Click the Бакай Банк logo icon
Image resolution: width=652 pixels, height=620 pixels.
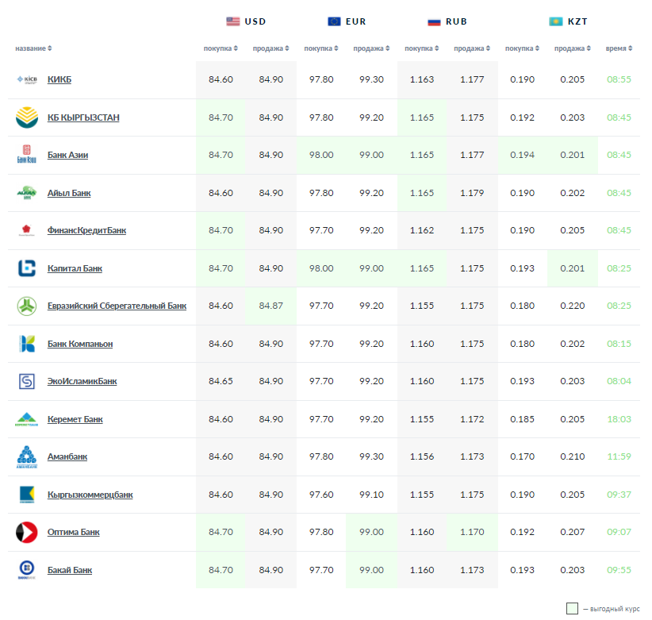(x=26, y=569)
